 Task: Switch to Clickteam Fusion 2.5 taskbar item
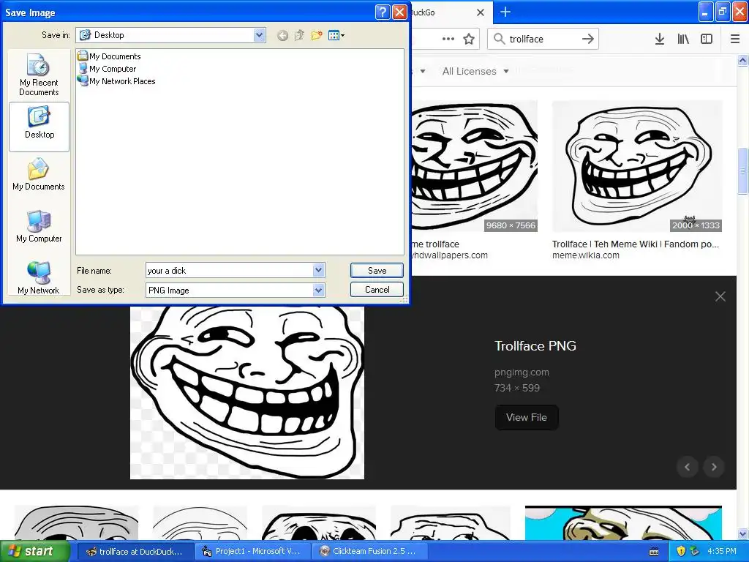tap(369, 552)
